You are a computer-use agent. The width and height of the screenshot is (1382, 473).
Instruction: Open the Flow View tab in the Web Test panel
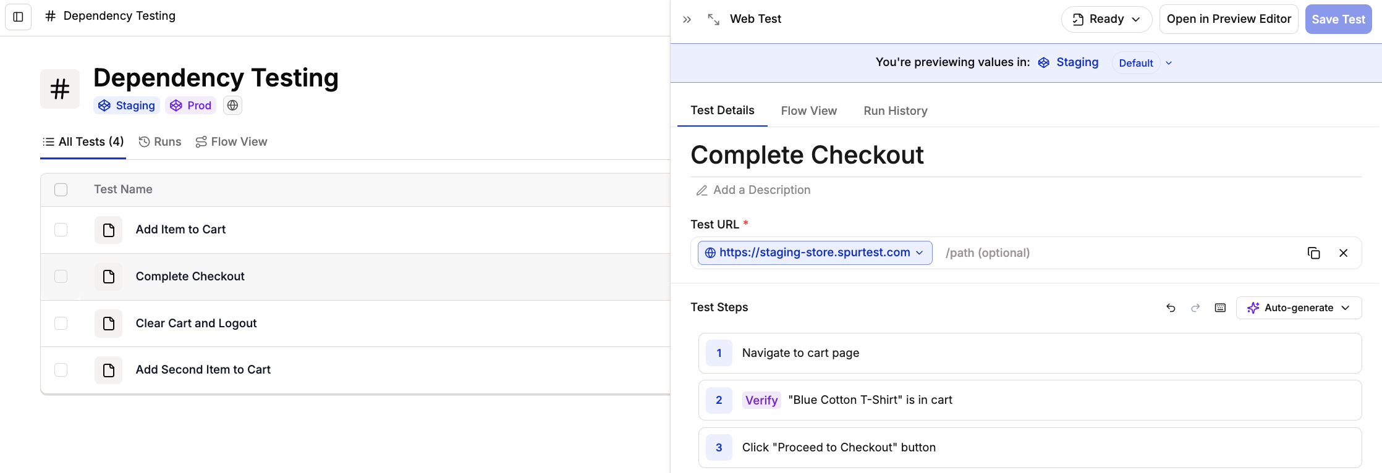tap(808, 111)
